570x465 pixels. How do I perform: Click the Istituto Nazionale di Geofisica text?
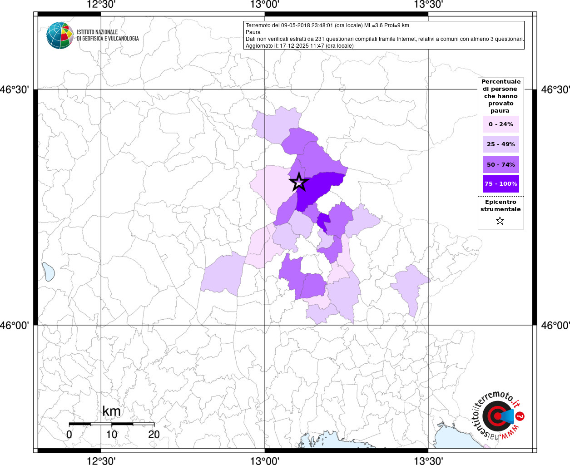coord(108,35)
